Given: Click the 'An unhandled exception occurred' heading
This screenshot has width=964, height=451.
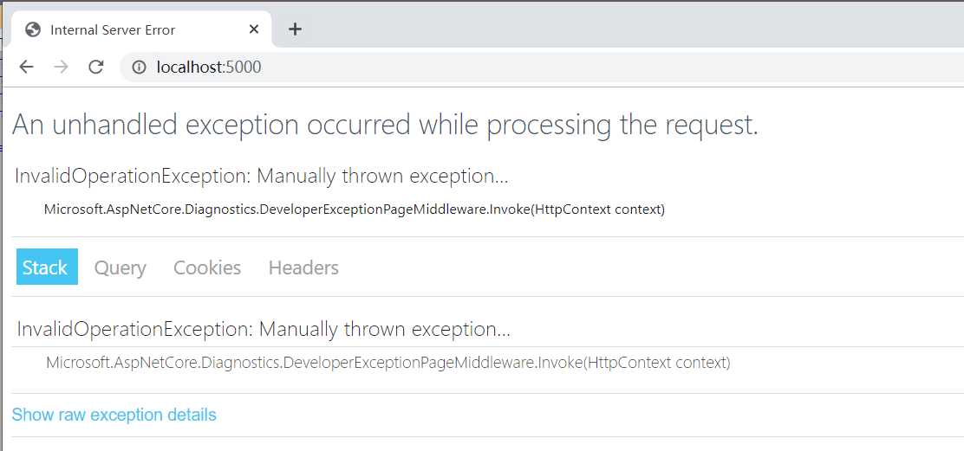Looking at the screenshot, I should coord(385,125).
